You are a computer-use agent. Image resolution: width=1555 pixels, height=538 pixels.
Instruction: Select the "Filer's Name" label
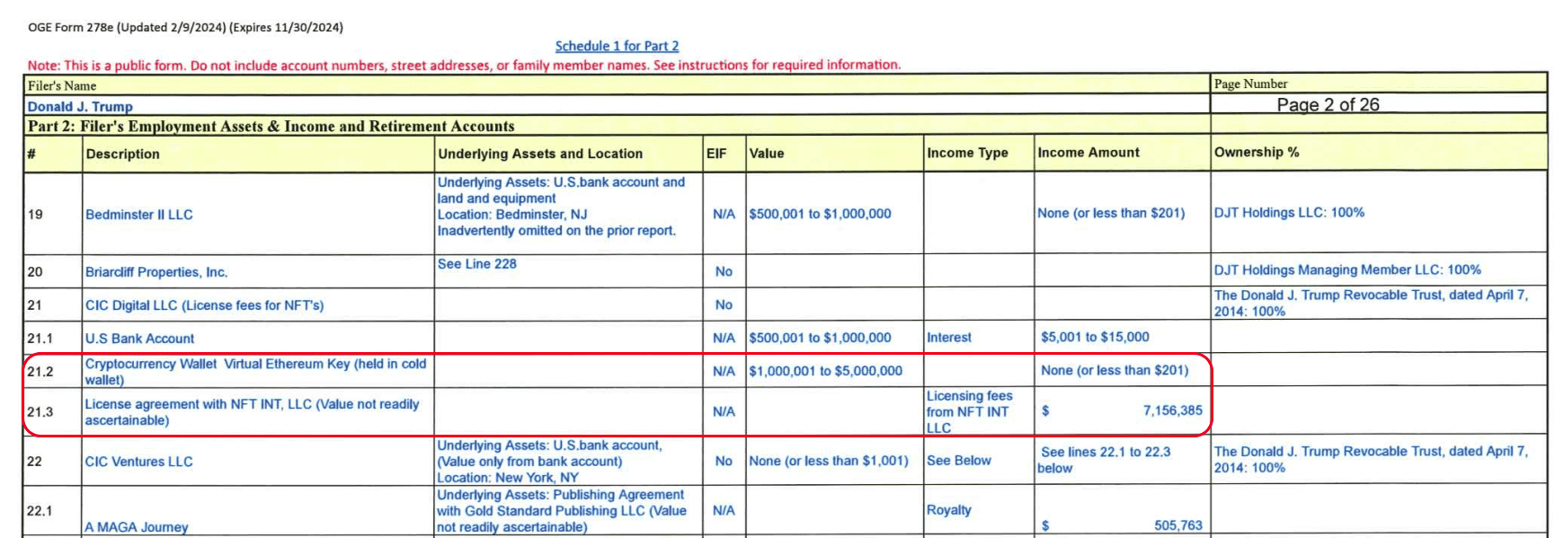coord(62,86)
